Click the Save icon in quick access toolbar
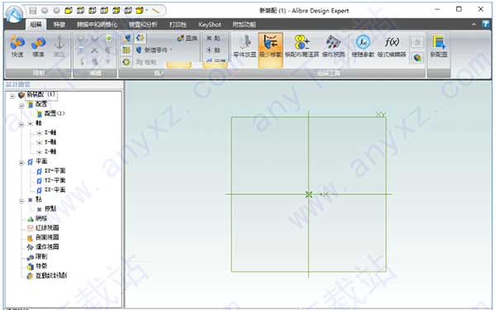Viewport: 496px width, 310px height. (33, 11)
